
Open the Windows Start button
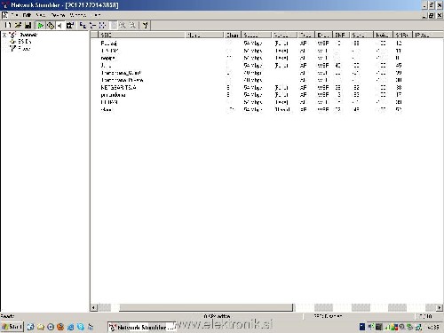(12, 327)
